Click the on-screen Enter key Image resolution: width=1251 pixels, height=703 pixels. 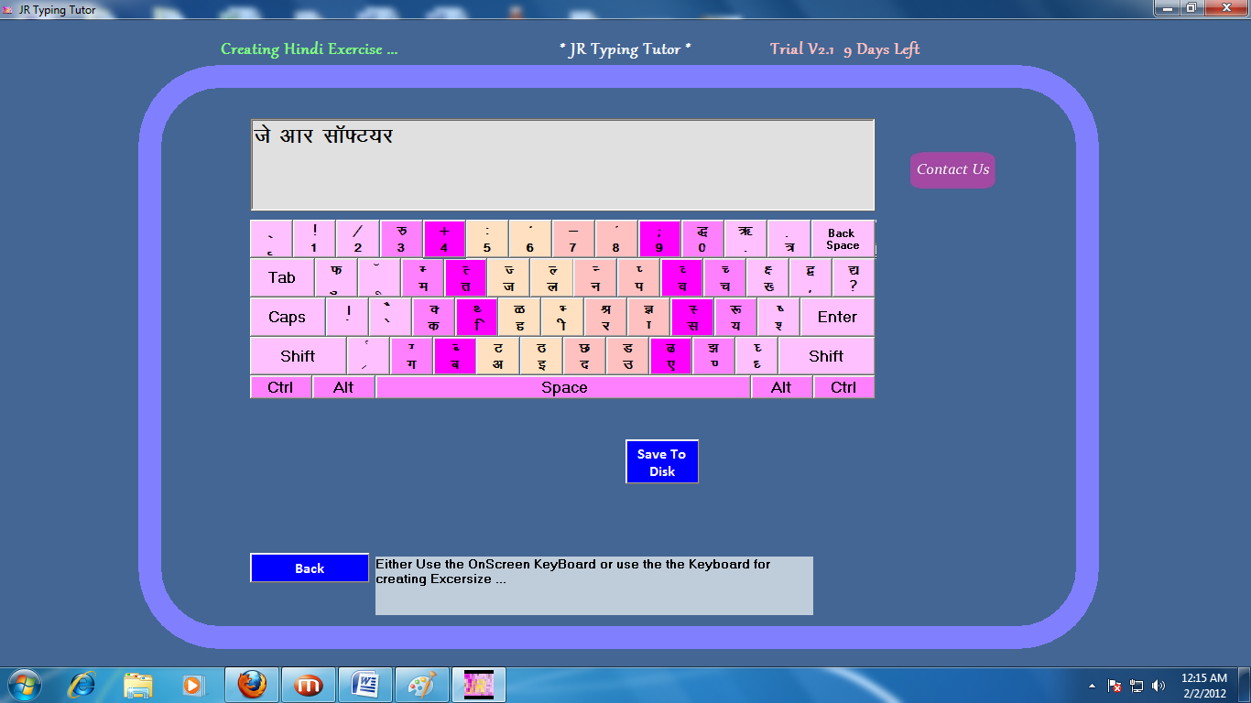tap(837, 317)
